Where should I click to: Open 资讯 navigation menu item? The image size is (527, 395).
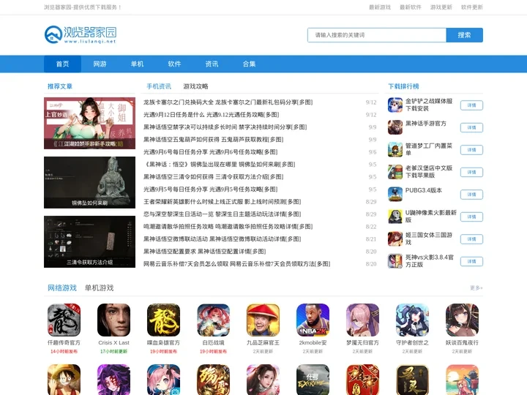pos(212,64)
